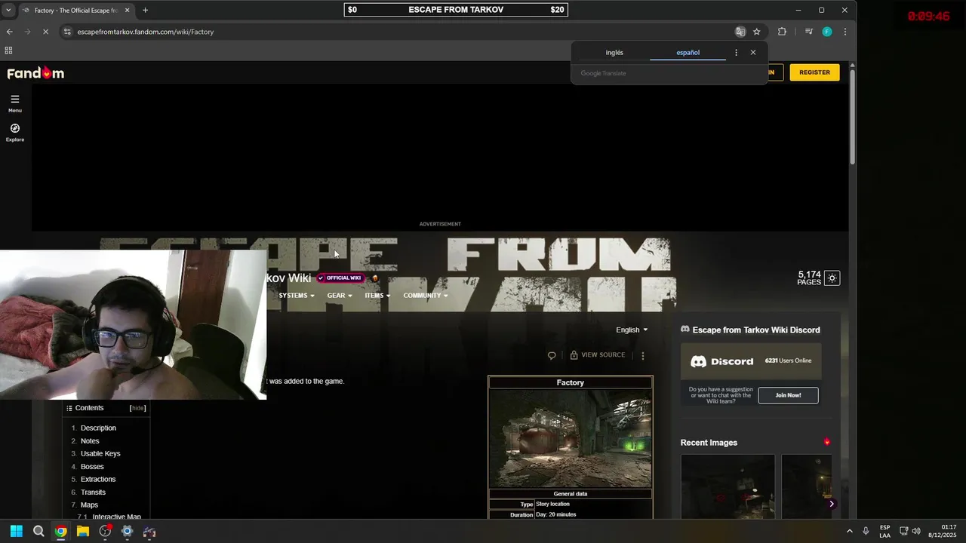Go to Usable Keys in Contents
Viewport: 966px width, 543px height.
[100, 454]
